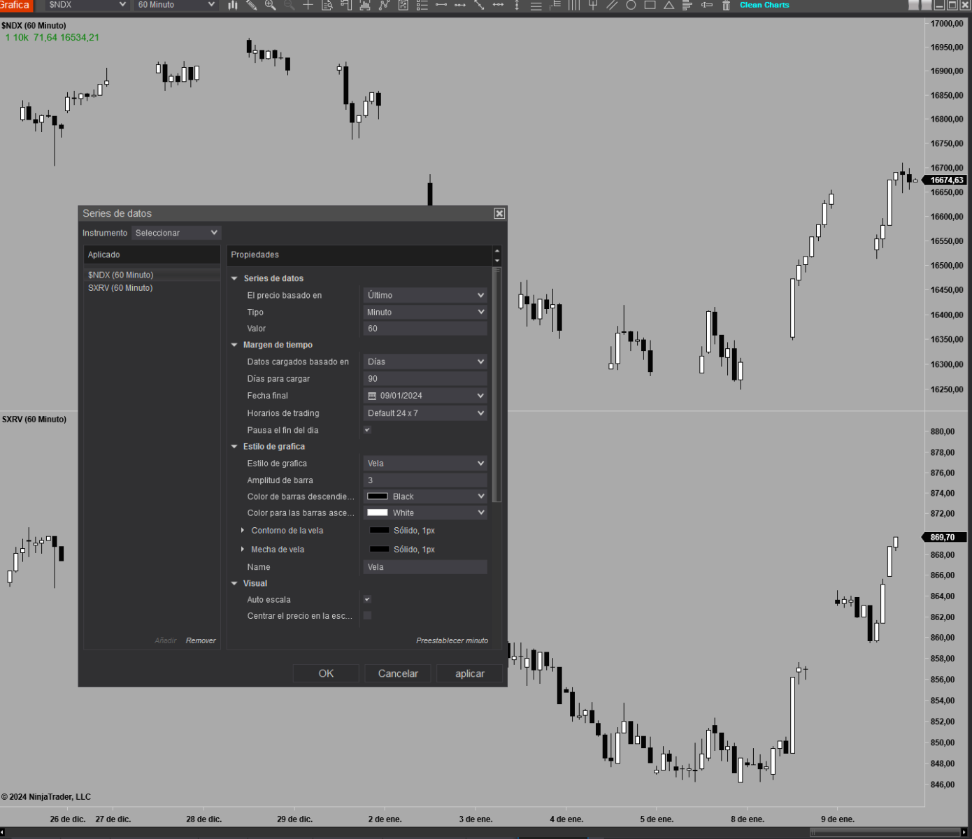This screenshot has height=839, width=972.
Task: Select the rectangle drawing tool
Action: pos(650,5)
